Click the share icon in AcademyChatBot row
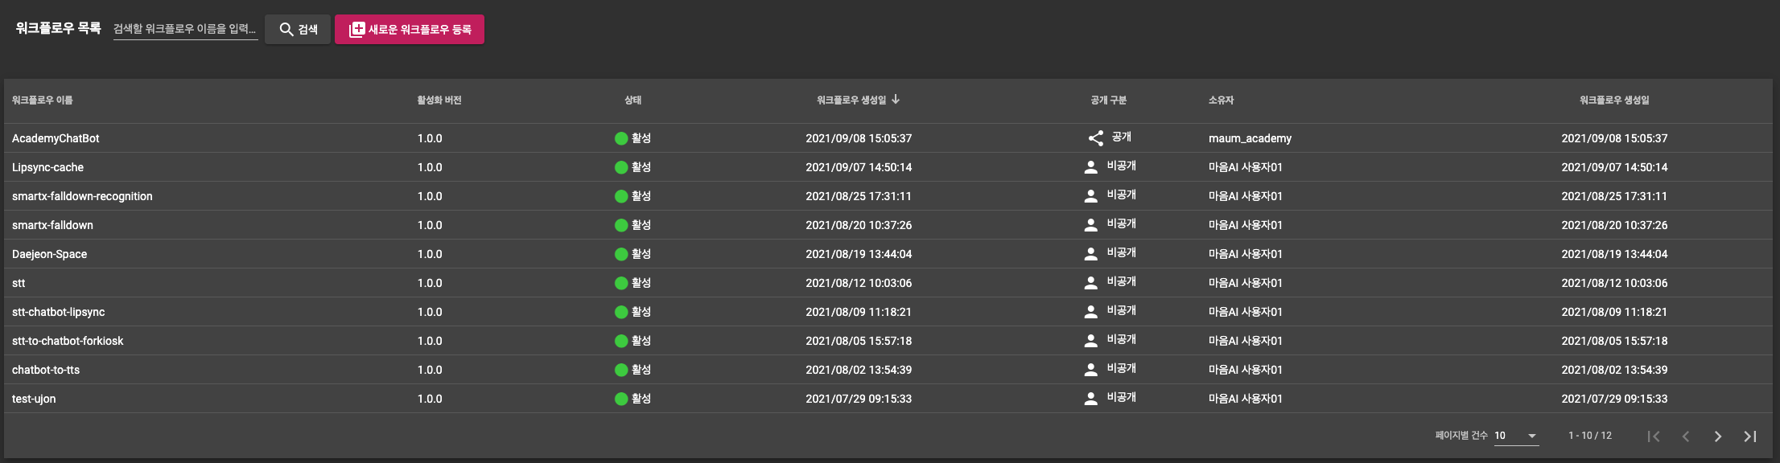This screenshot has height=463, width=1780. click(x=1095, y=138)
